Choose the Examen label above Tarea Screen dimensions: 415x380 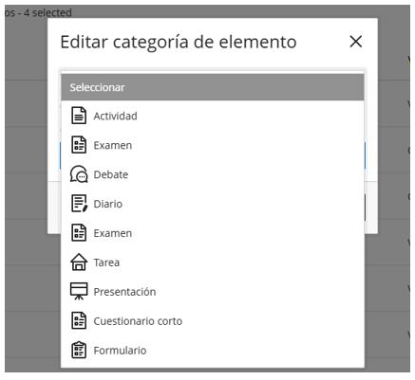[113, 233]
